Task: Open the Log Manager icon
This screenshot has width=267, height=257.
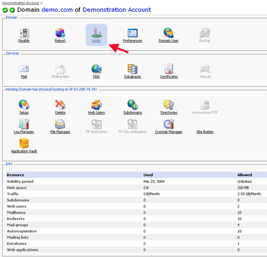Action: [x=24, y=124]
